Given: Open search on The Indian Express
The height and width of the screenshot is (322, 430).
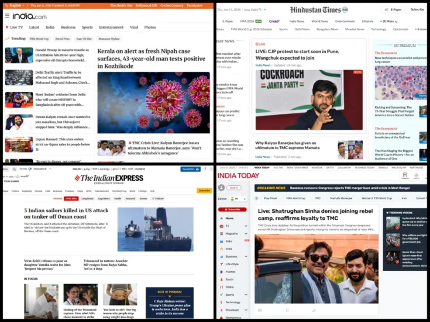Looking at the screenshot, I should click(14, 169).
